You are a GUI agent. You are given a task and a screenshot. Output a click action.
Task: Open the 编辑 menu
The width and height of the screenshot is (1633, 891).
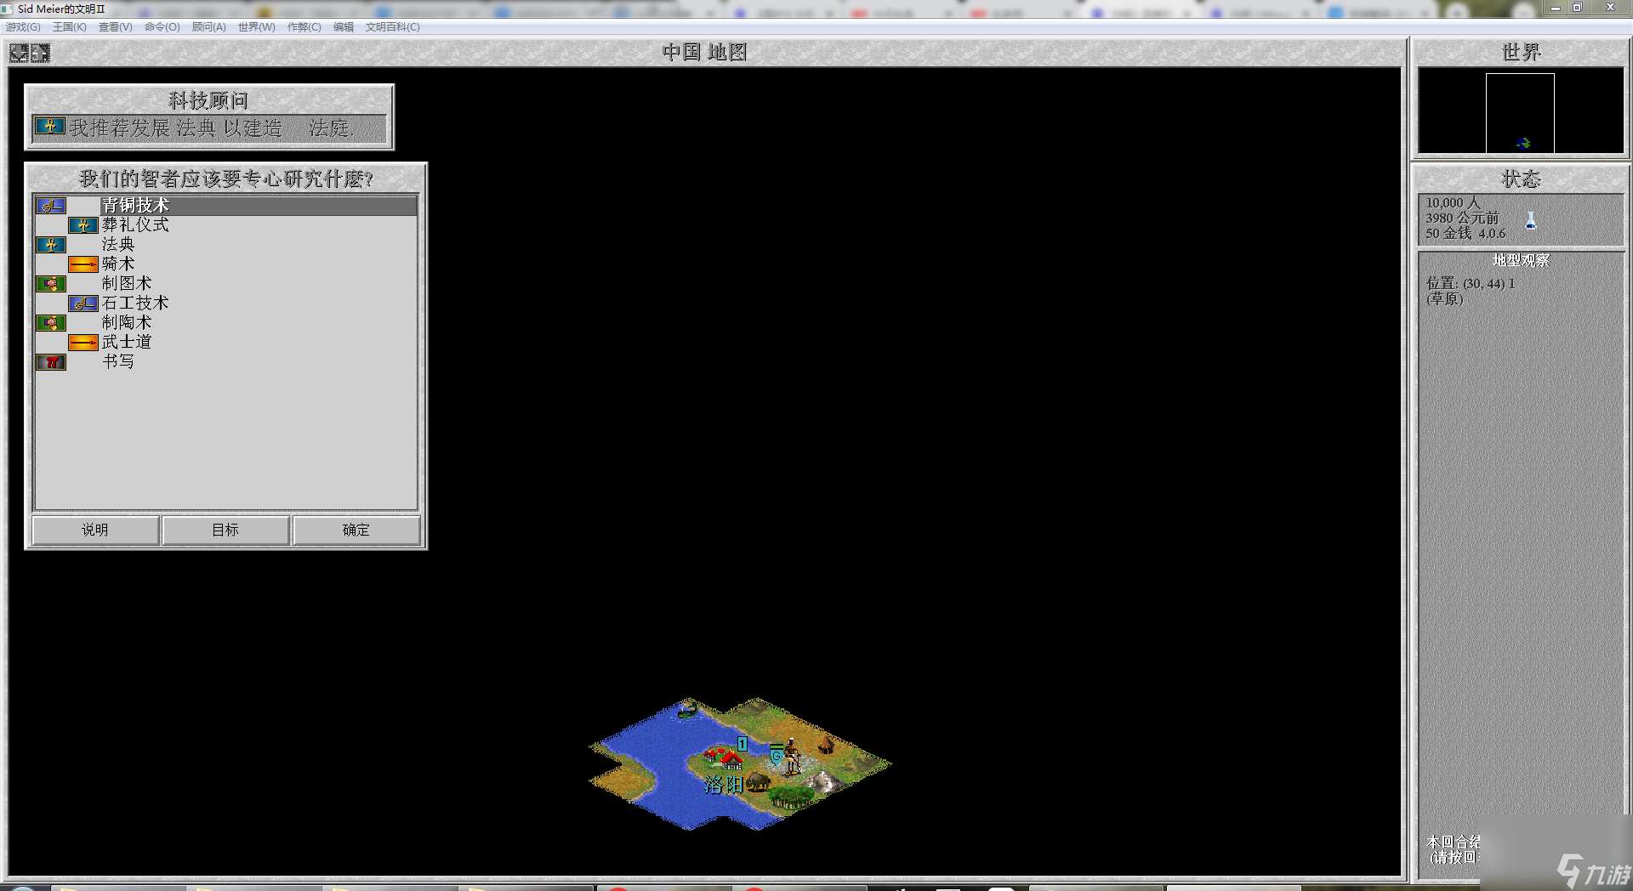click(x=344, y=27)
